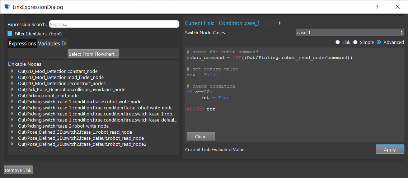
Task: Expand Out/2D_Mod_Detection.constant_node tree arrow
Action: [12, 71]
